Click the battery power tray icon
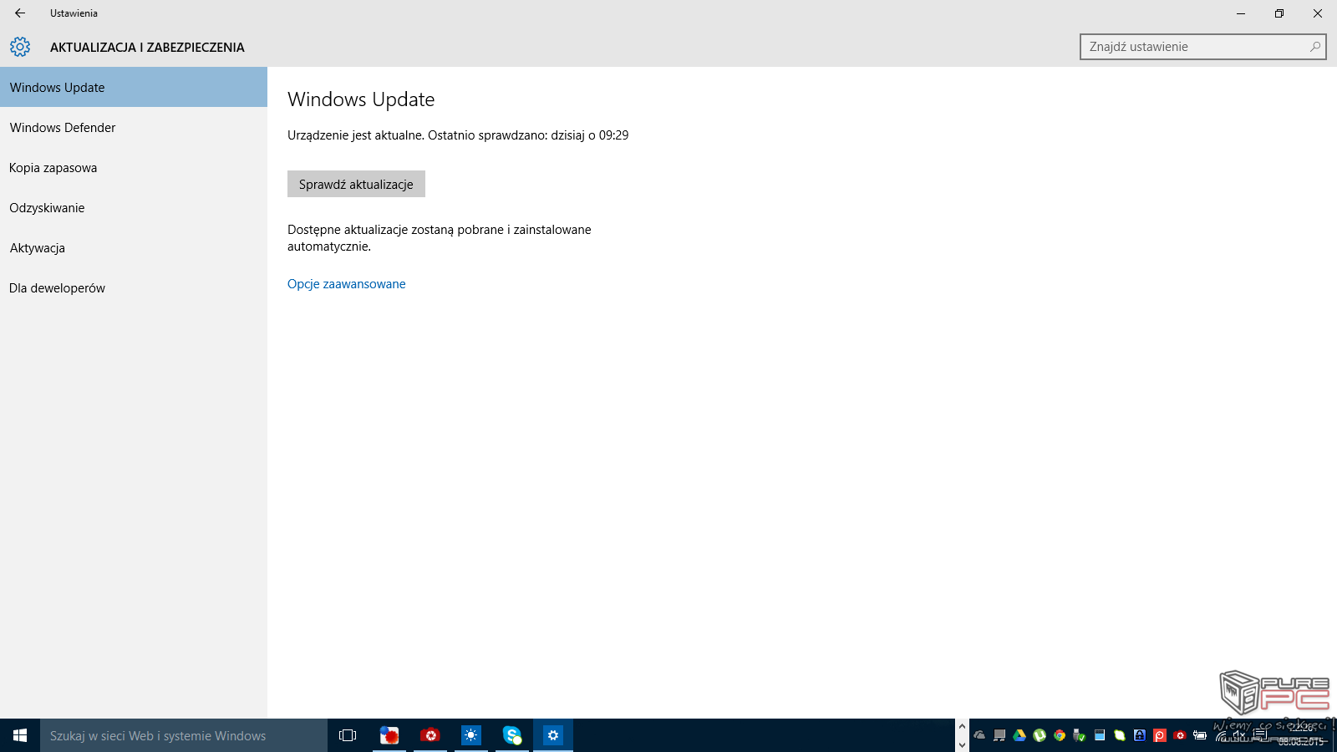This screenshot has height=752, width=1337. [x=1200, y=735]
